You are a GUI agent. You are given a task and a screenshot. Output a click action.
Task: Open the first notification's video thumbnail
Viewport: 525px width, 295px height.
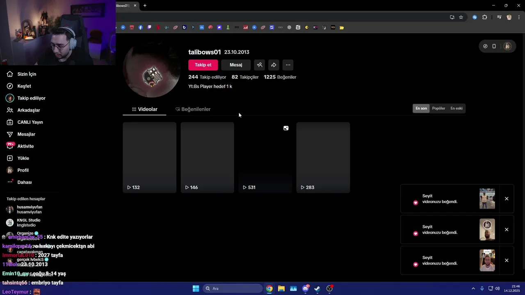pos(487,199)
